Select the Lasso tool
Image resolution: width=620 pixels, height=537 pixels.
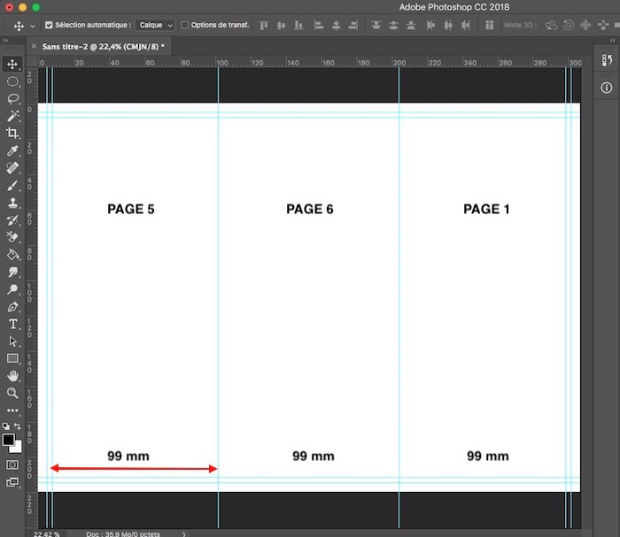pos(12,99)
